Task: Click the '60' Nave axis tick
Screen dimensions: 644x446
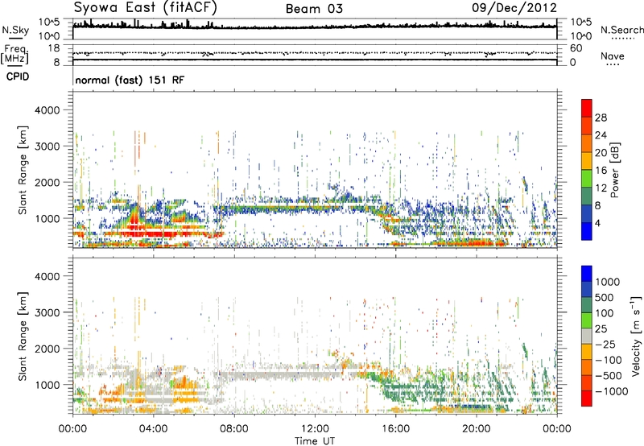Action: (576, 48)
